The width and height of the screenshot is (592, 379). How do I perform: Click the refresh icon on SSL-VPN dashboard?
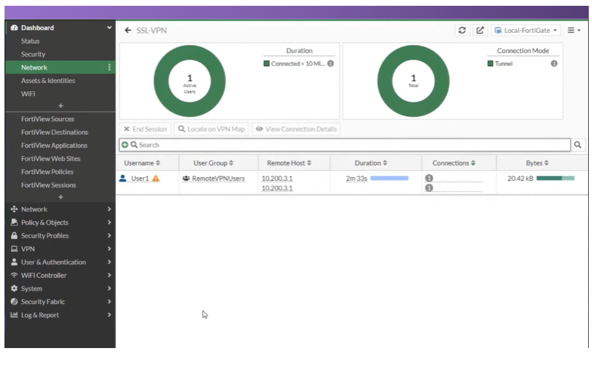[463, 30]
